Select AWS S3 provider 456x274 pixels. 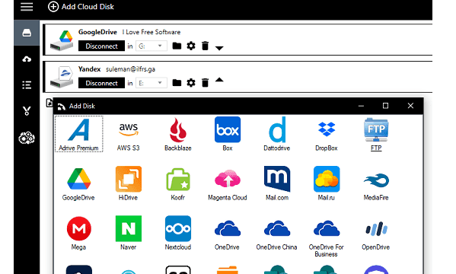(x=128, y=134)
